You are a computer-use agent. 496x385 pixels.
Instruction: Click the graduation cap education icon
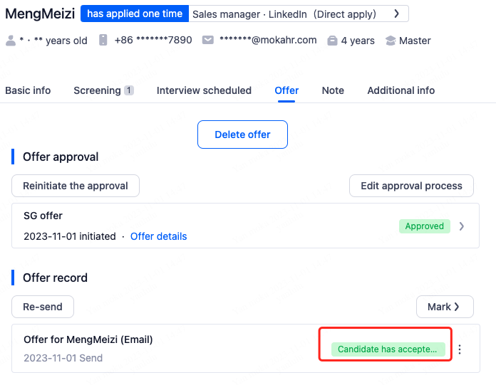[391, 41]
